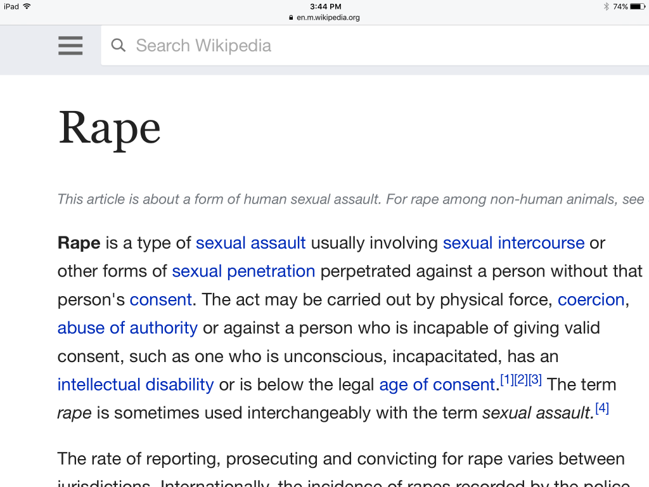Tap the en.m.wikipedia.org address text
This screenshot has height=487, width=649.
328,17
